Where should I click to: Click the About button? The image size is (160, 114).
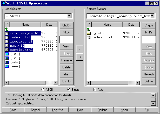(x=125, y=110)
